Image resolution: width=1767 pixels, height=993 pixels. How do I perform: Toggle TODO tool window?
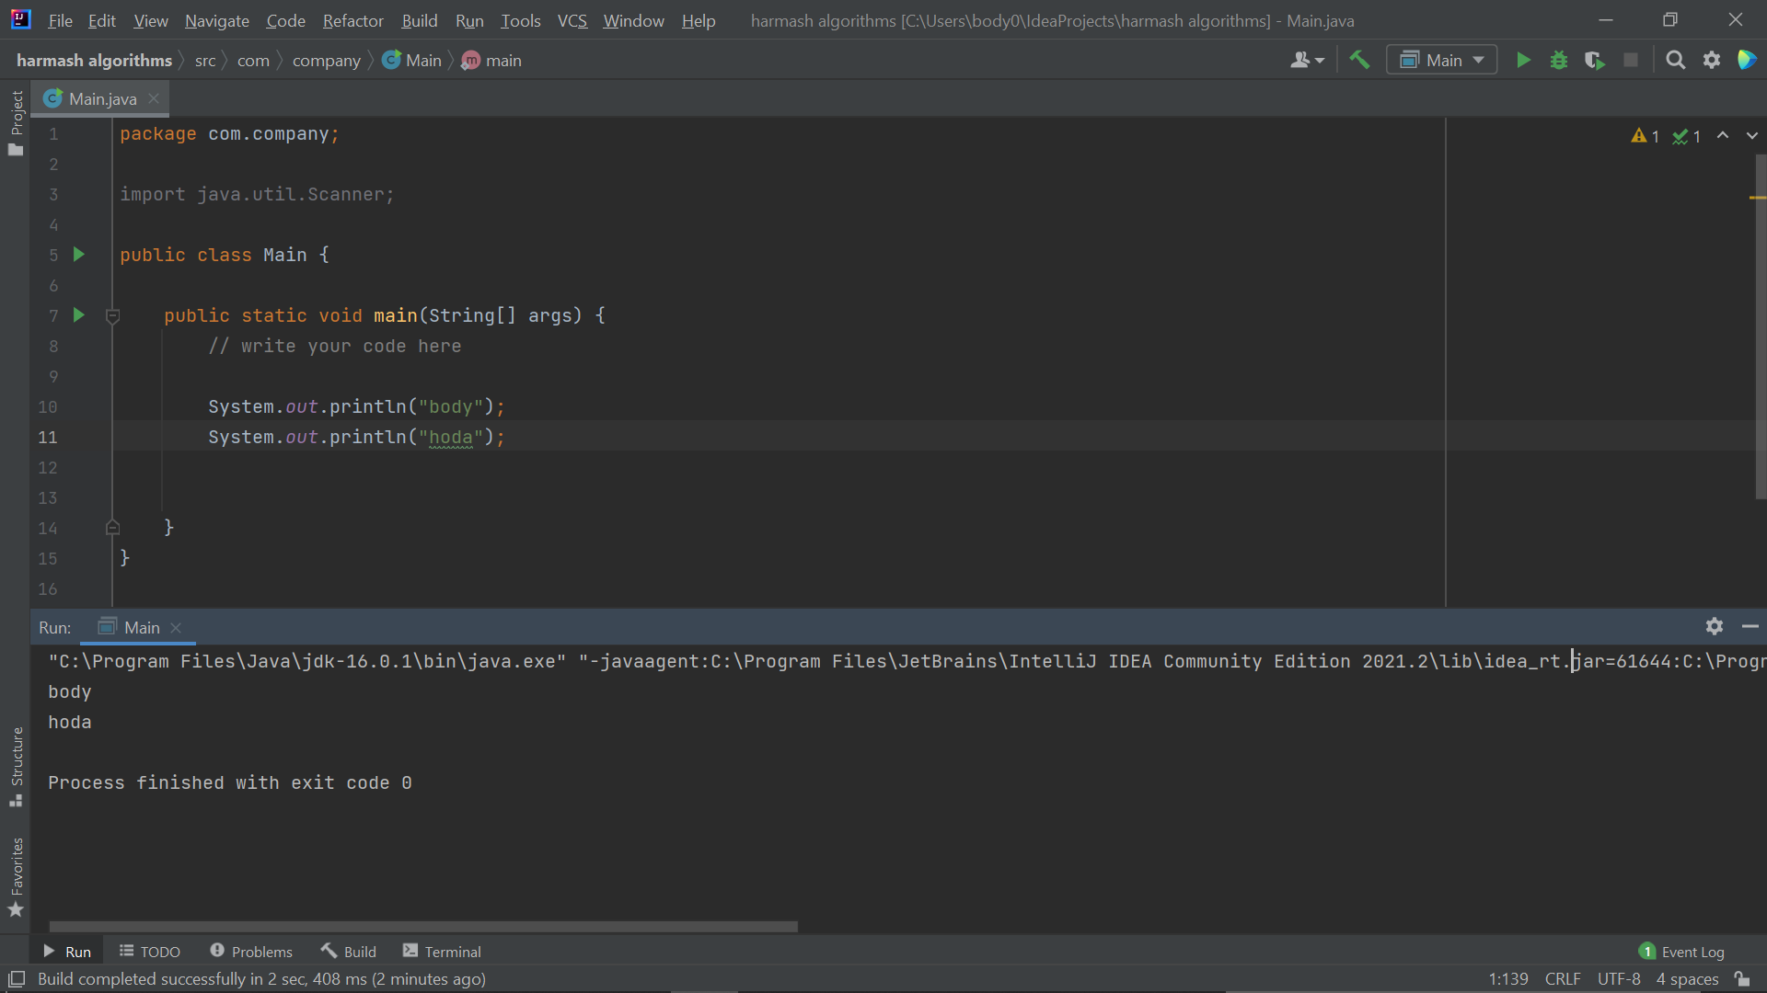[150, 952]
